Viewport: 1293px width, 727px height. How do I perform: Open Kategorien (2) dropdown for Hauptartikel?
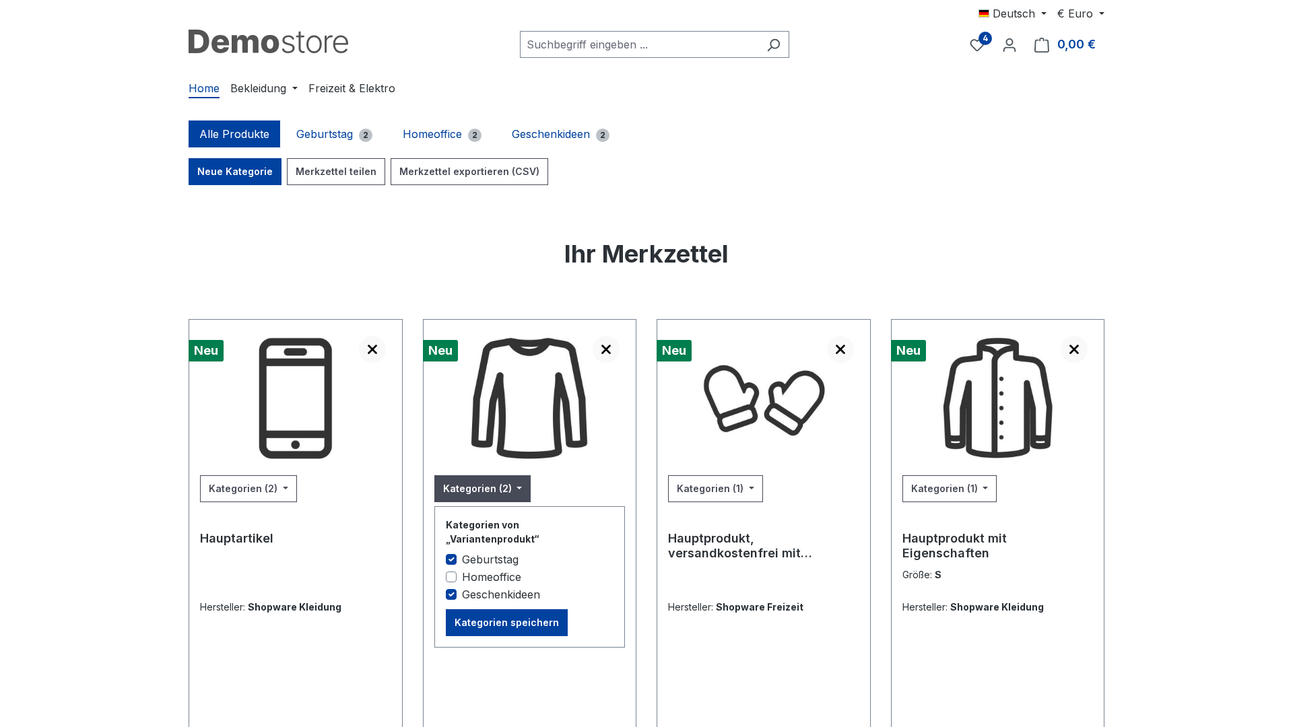pyautogui.click(x=248, y=489)
